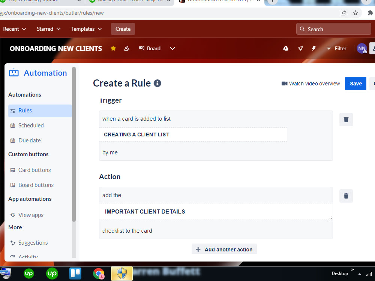
Task: Expand the Recent dropdown
Action: [x=14, y=29]
